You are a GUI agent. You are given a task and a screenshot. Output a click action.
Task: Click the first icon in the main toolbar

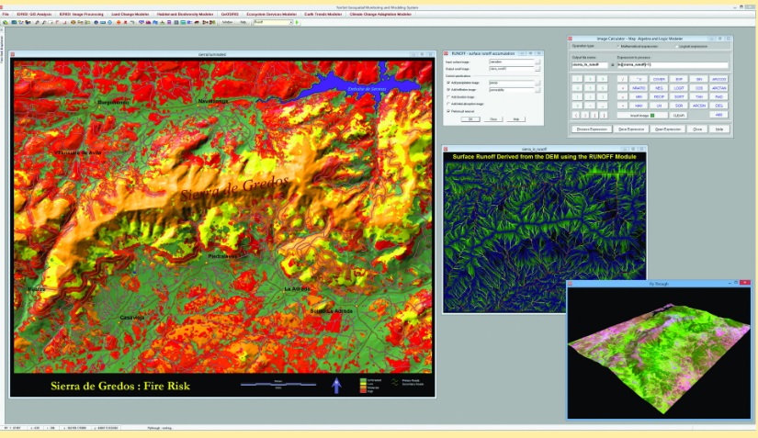6,22
